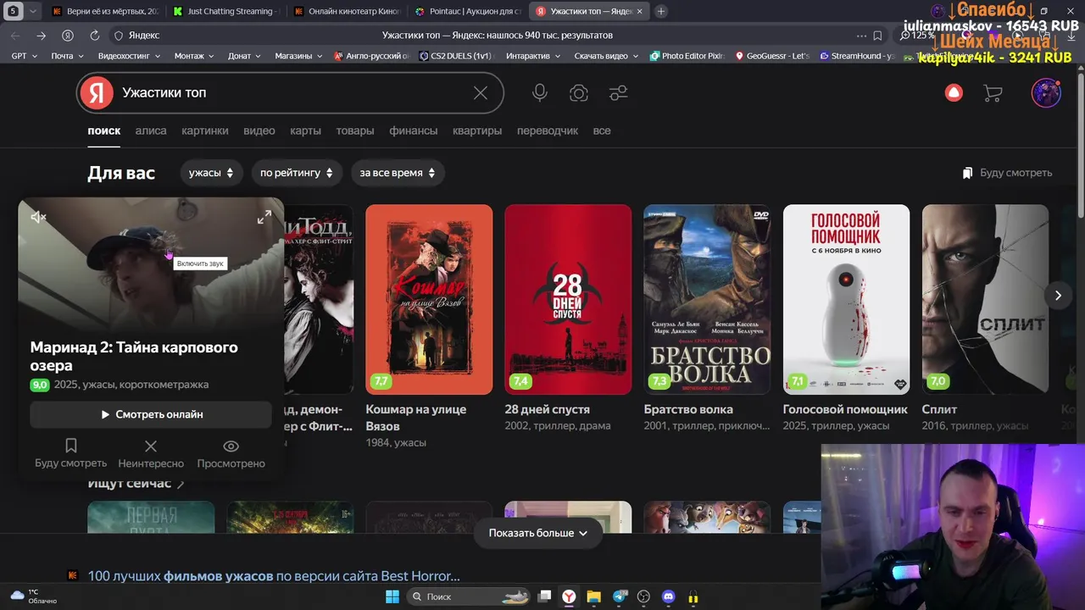
Task: Expand the Маринад 2 preview to fullscreen
Action: pyautogui.click(x=264, y=218)
